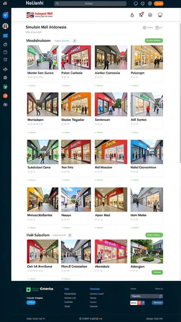The width and height of the screenshot is (181, 322).
Task: Click the blue circular icon in sidebar
Action: (x=5, y=15)
